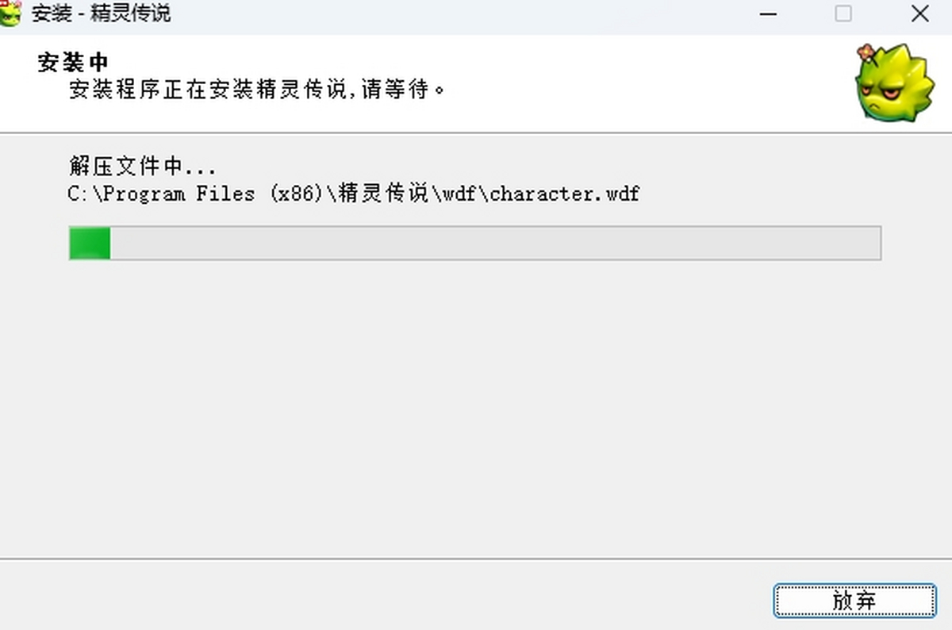
Task: Click the pink flower on the mascot's head
Action: point(866,54)
